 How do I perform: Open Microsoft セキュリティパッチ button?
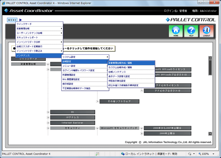(x=119, y=128)
